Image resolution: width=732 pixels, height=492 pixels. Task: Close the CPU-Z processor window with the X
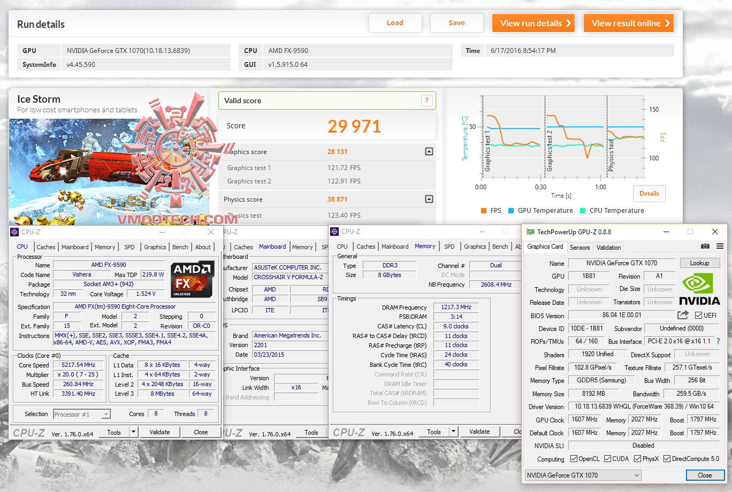211,232
